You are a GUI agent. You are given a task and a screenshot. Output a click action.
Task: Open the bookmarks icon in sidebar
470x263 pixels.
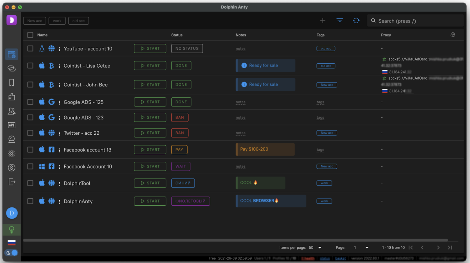coord(12,83)
